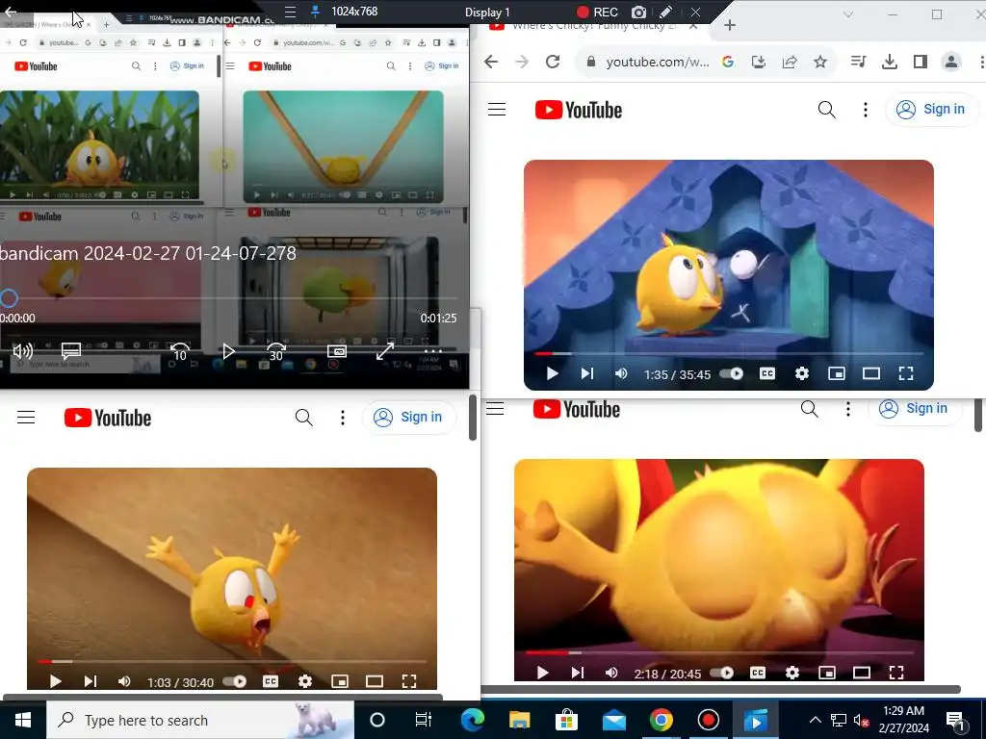Open the YouTube guide menu in top-right window
This screenshot has width=986, height=739.
click(x=497, y=110)
